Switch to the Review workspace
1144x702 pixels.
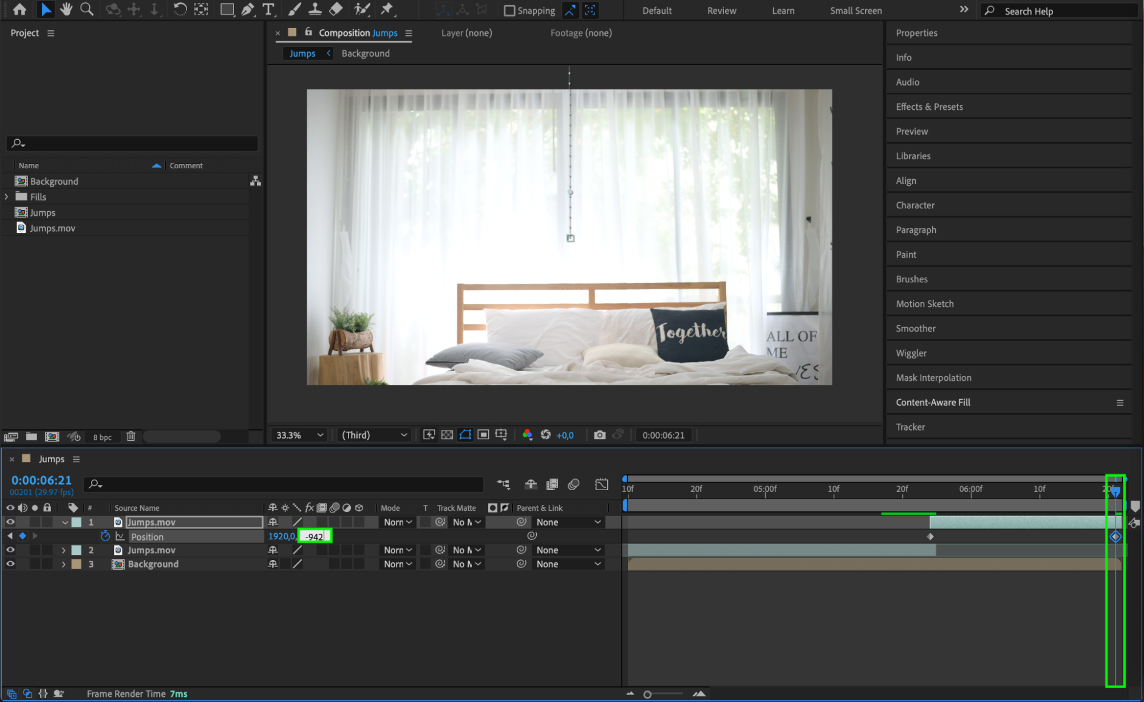[721, 10]
